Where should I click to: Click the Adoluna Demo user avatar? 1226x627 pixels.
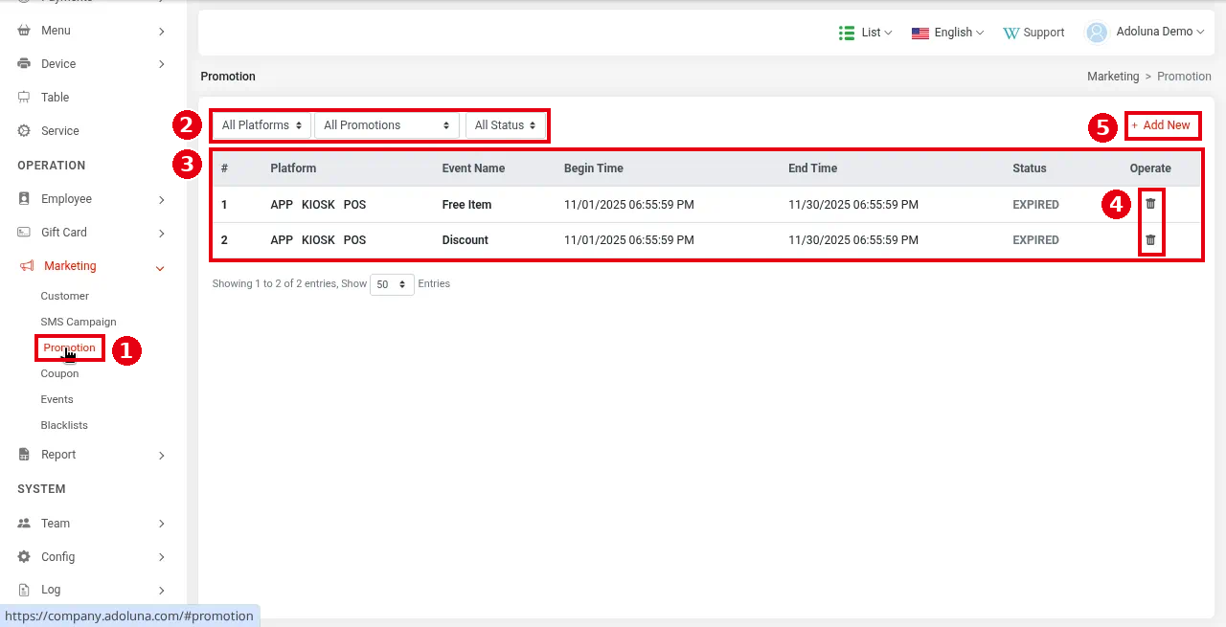point(1097,32)
